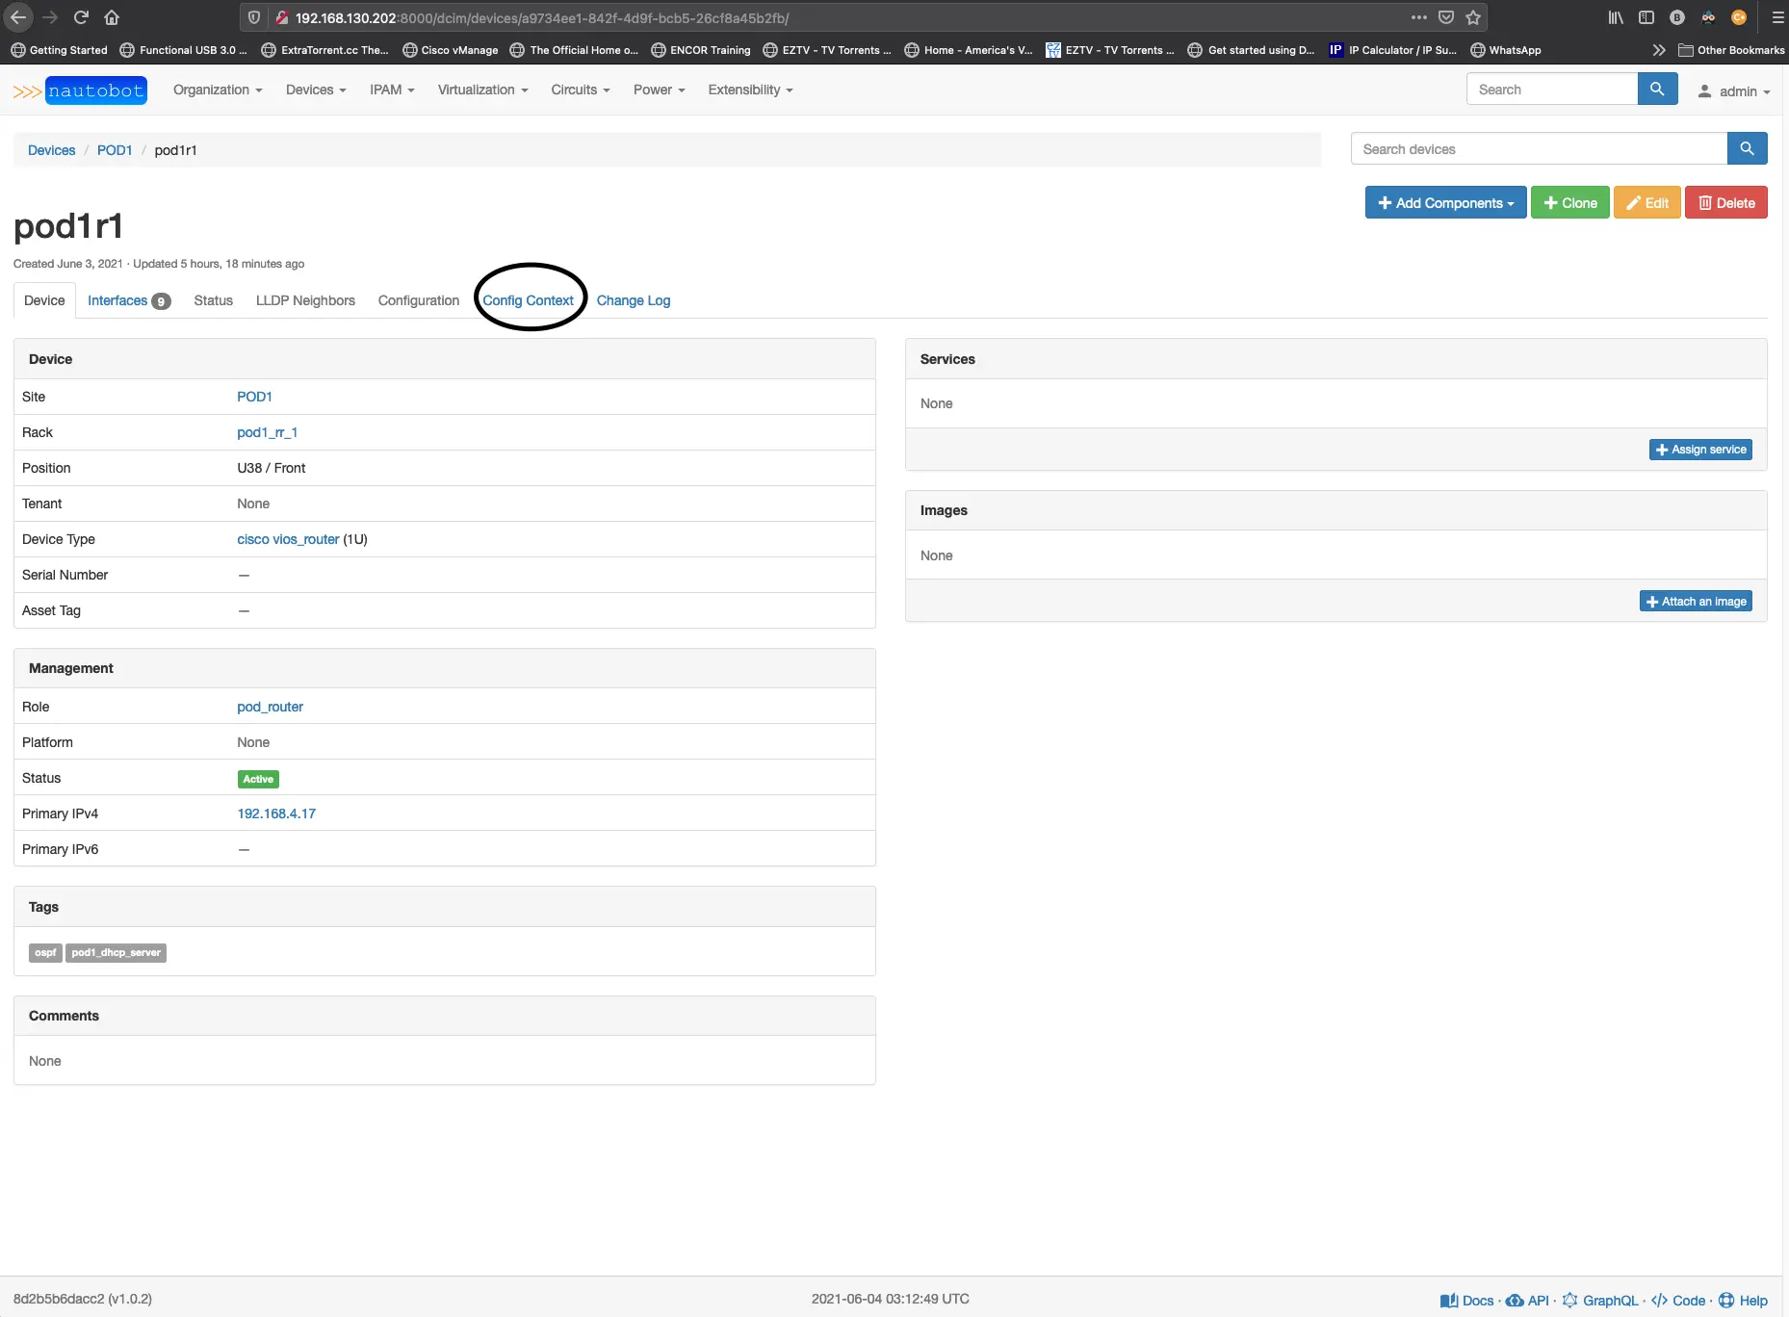Screen dimensions: 1789x1317
Task: Focus the Search devices input field
Action: tap(1539, 149)
